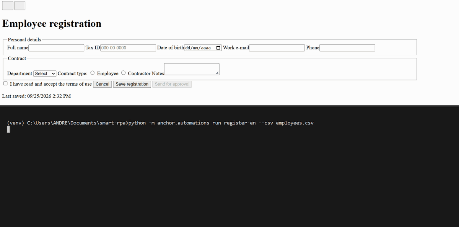Screen dimensions: 459x227
Task: Focus the Phone input field
Action: [347, 48]
